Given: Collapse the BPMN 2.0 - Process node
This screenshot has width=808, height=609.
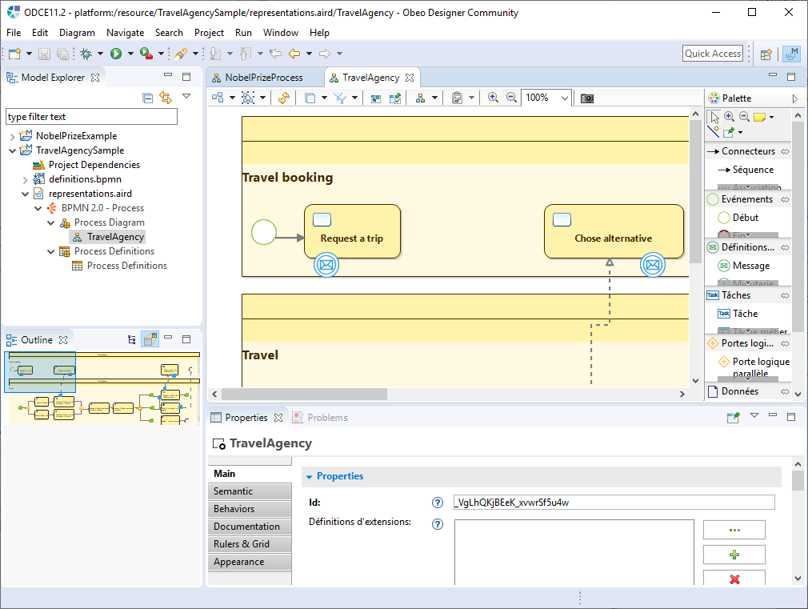Looking at the screenshot, I should pyautogui.click(x=38, y=208).
